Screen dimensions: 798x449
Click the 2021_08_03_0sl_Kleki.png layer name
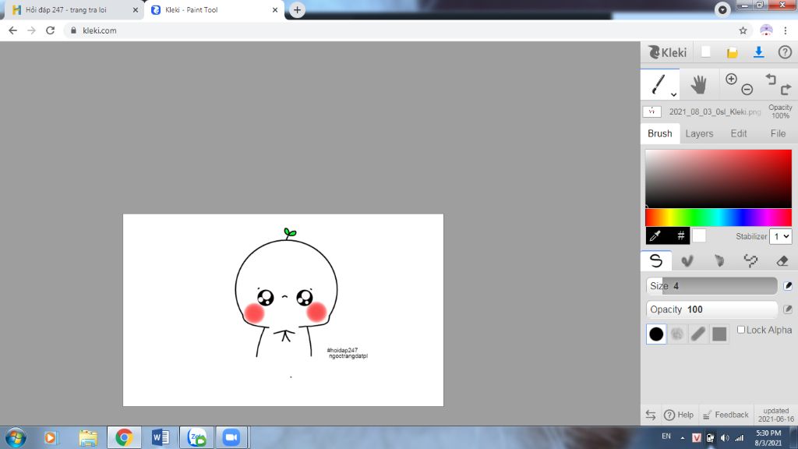[x=715, y=111]
